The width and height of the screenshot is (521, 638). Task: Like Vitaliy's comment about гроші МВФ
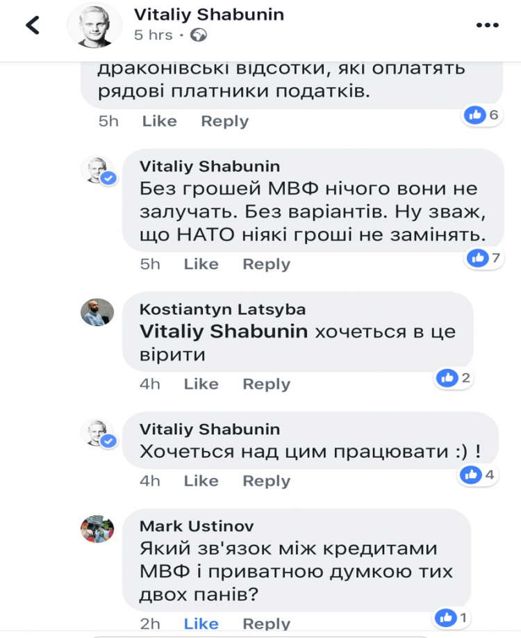pos(201,264)
